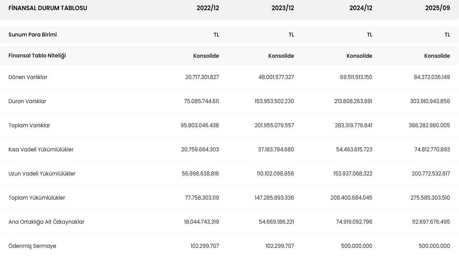
Task: Click the Toplam Yükümlülükler row label
Action: pos(37,198)
